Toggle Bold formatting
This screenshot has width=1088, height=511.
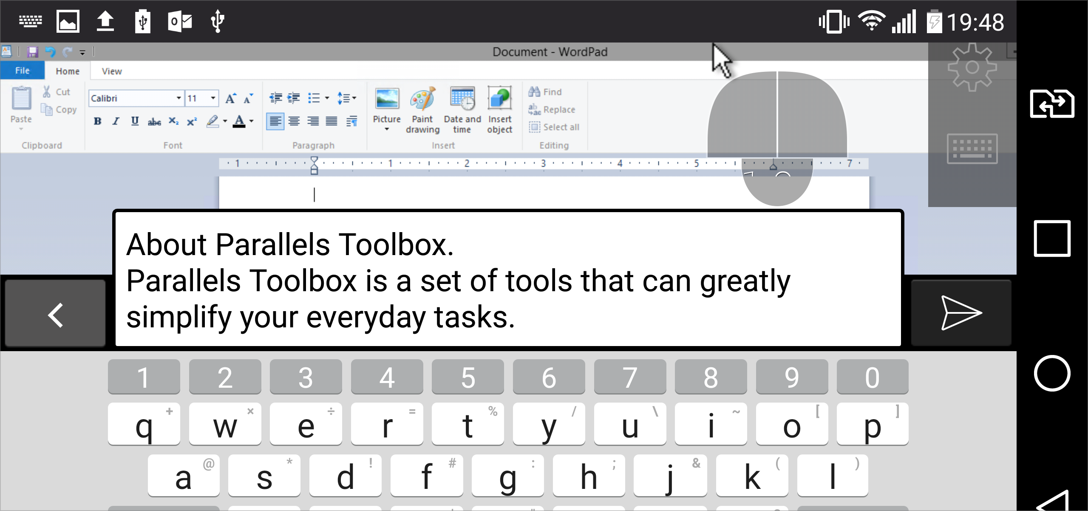[x=97, y=122]
